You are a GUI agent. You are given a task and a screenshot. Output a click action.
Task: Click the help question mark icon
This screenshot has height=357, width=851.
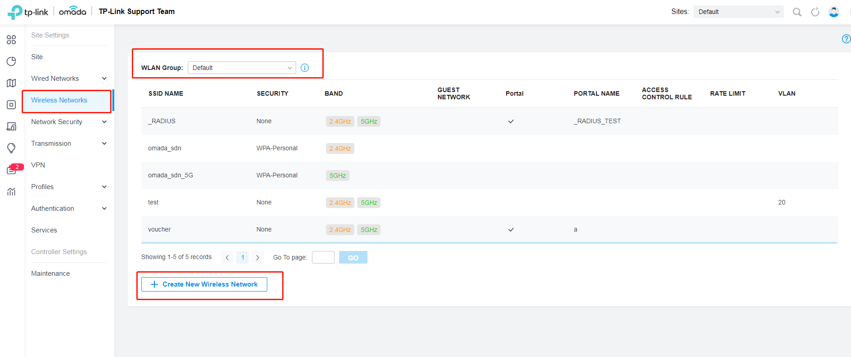tap(846, 39)
